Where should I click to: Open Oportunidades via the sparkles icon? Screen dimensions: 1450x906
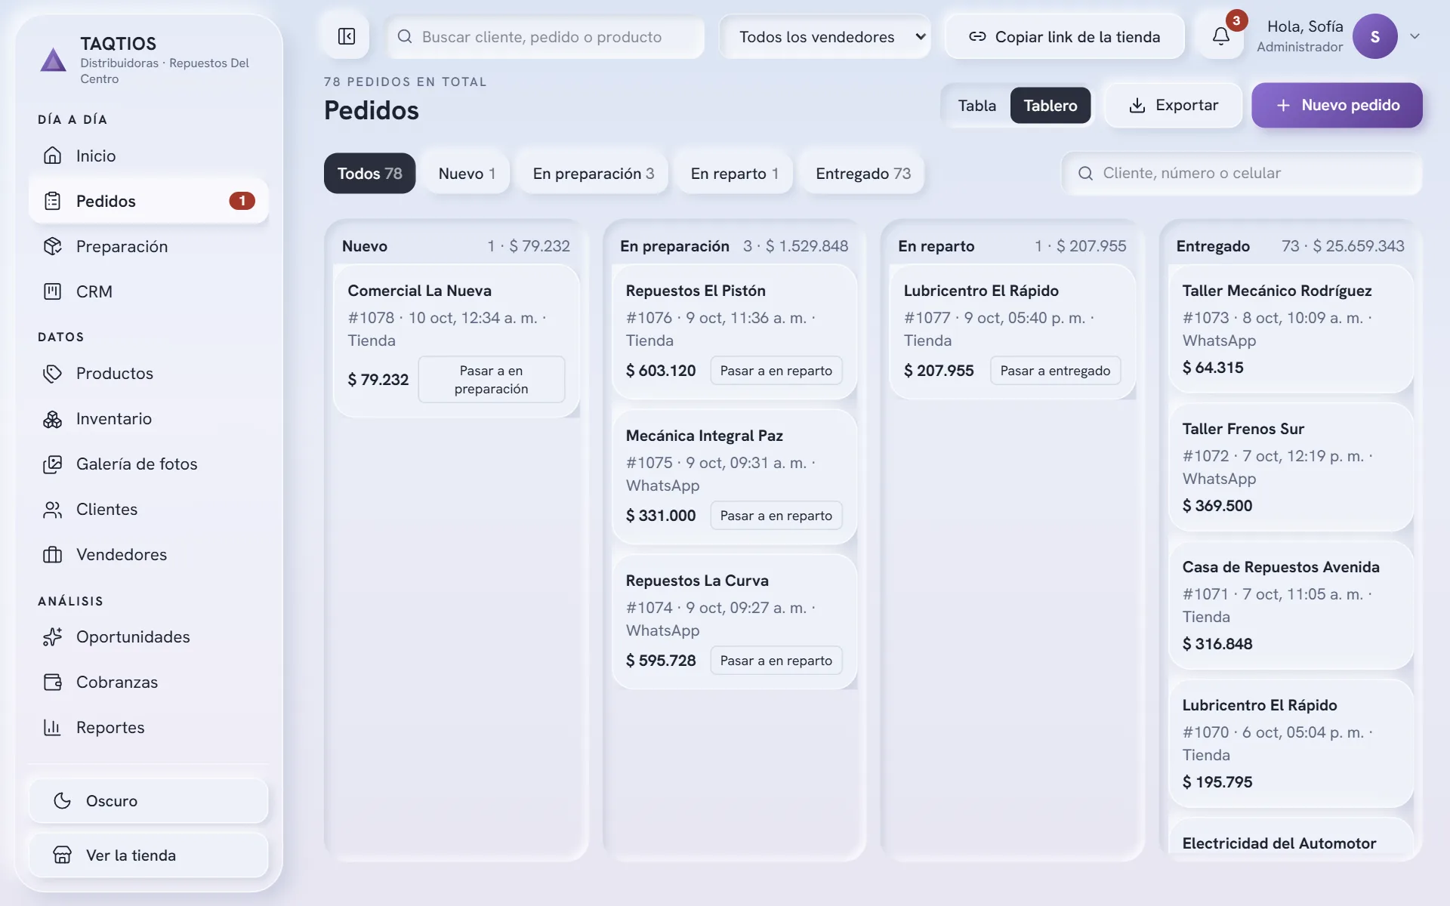[x=52, y=636]
